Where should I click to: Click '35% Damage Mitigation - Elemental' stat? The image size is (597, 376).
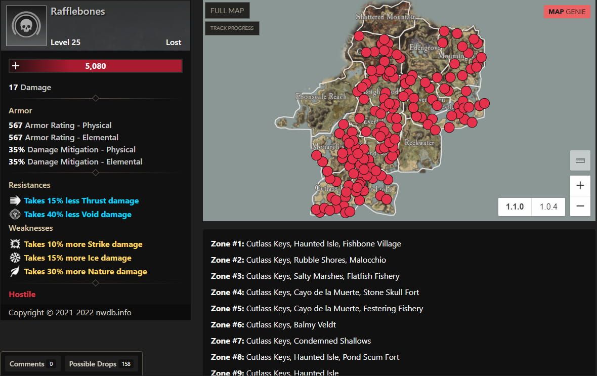click(75, 162)
